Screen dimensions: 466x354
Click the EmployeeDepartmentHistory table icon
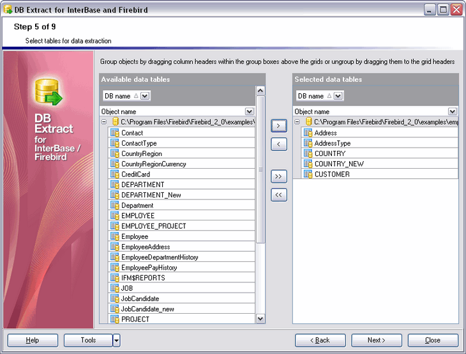click(115, 257)
